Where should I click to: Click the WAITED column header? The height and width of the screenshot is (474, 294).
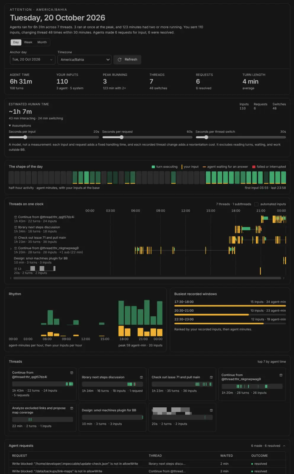[x=226, y=456]
